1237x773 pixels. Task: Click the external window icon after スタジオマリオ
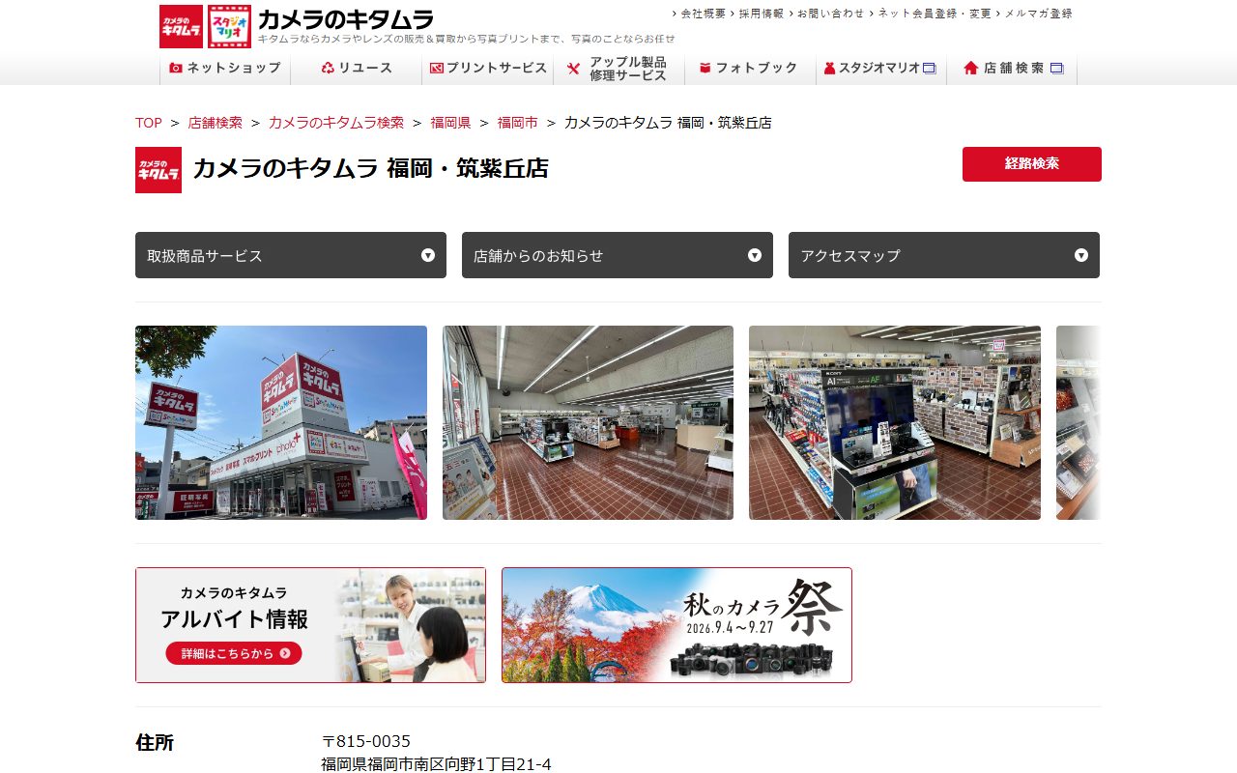click(x=930, y=68)
